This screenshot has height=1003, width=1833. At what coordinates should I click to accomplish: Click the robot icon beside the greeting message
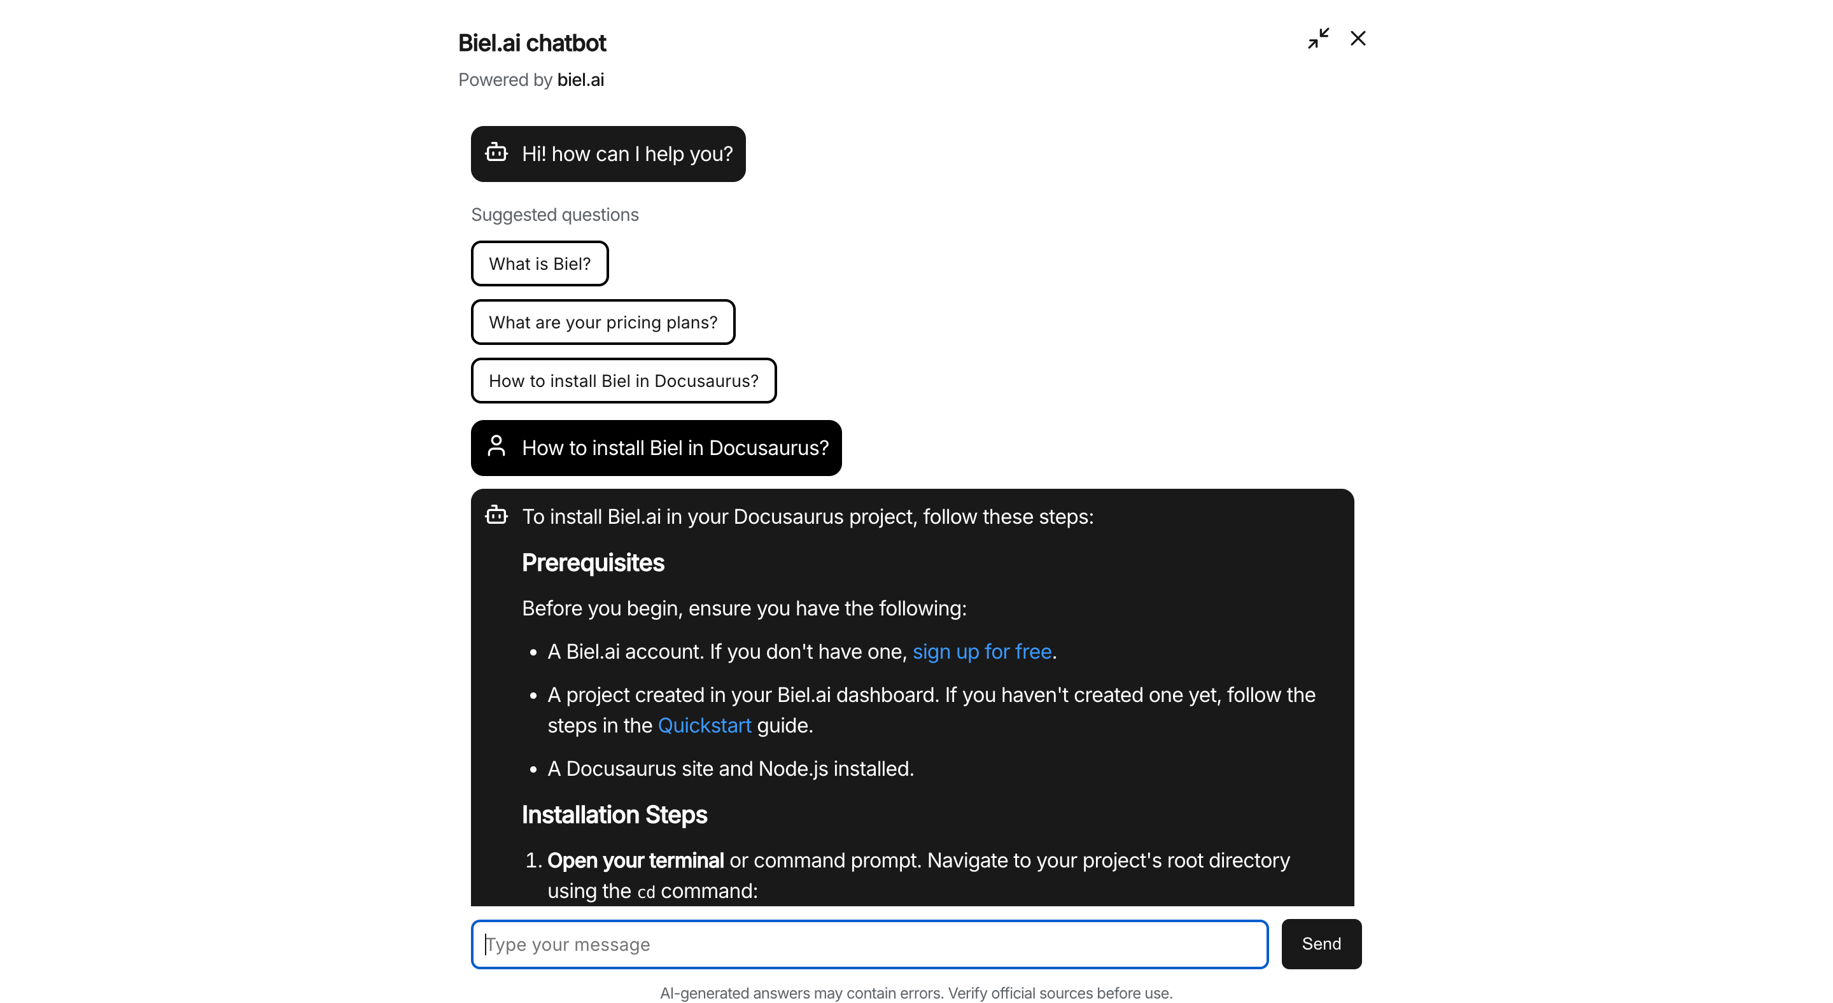click(x=496, y=153)
